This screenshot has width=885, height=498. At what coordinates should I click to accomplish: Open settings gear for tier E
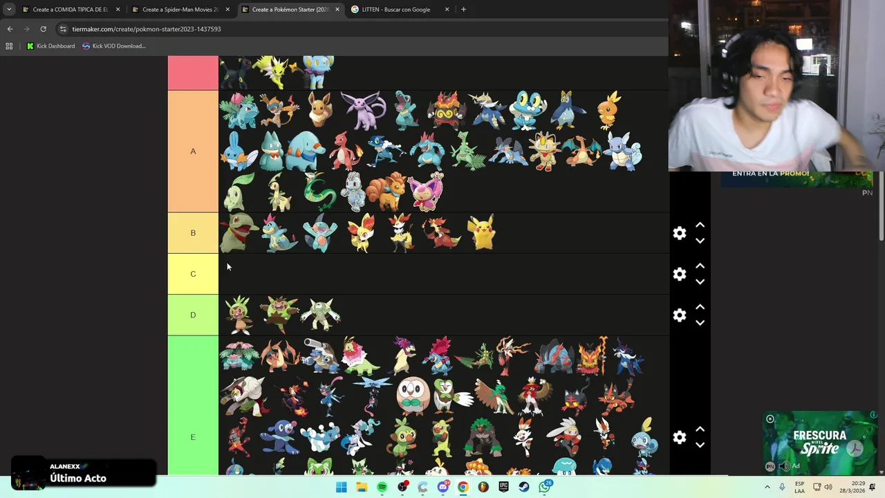pyautogui.click(x=680, y=437)
